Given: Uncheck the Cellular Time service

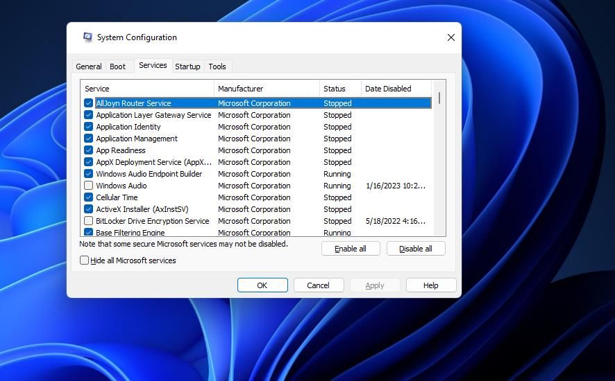Looking at the screenshot, I should click(88, 197).
